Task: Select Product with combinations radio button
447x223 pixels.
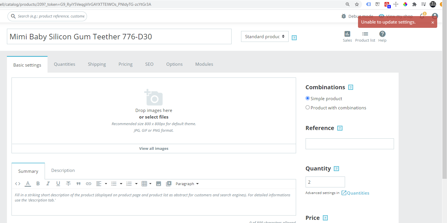Action: coord(308,107)
